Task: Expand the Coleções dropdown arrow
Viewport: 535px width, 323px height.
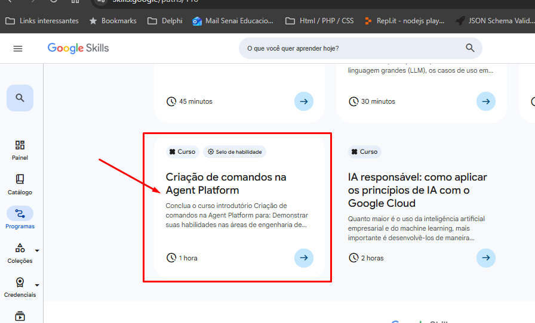Action: 37,250
